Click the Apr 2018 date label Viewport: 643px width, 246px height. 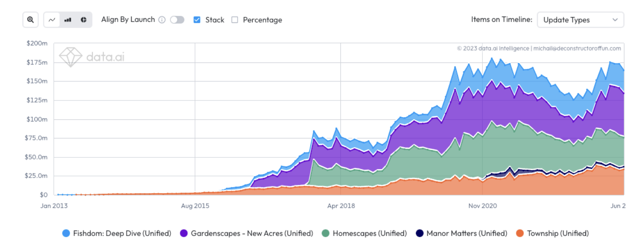341,206
